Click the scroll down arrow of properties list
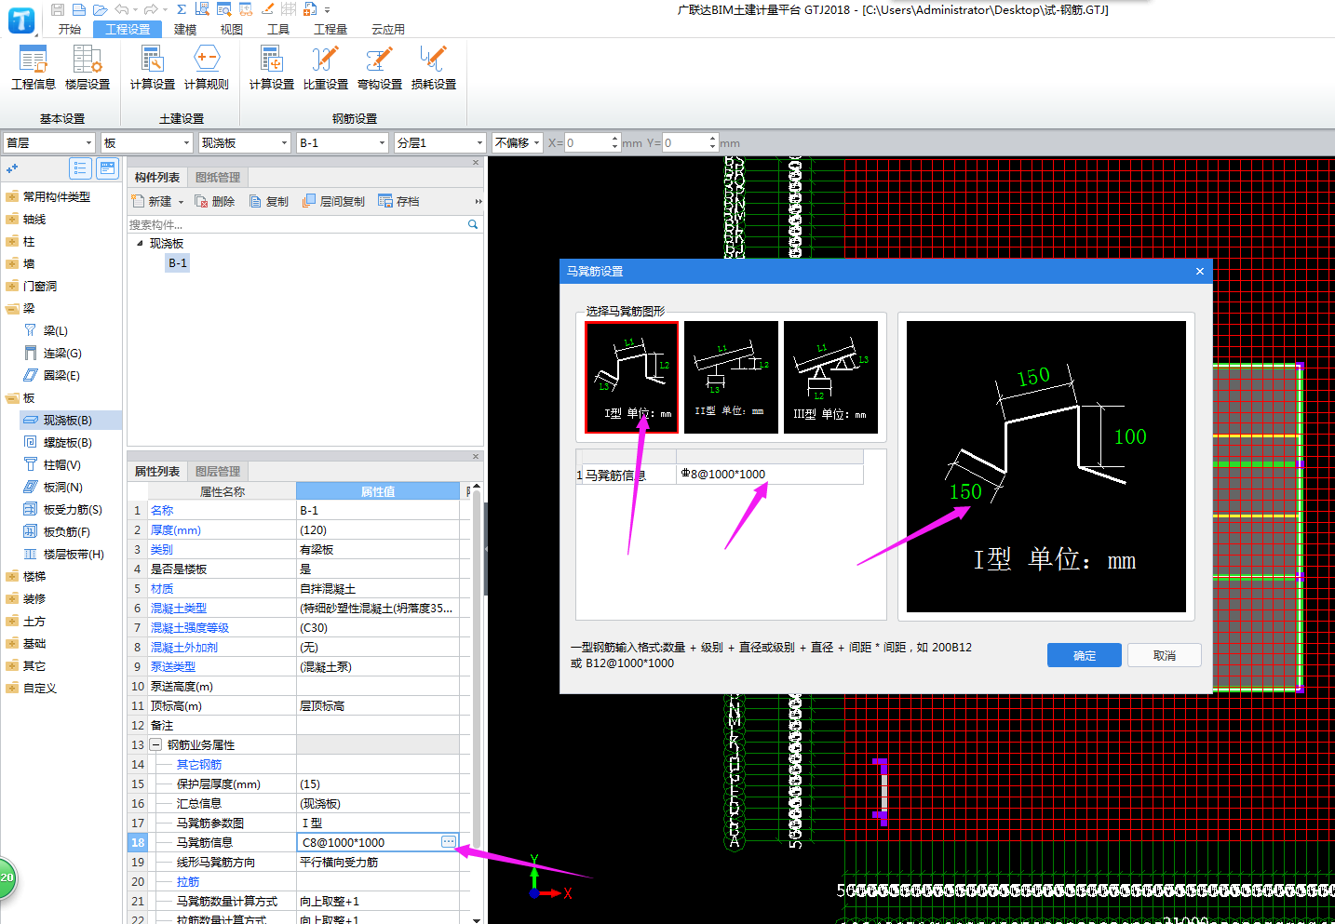This screenshot has width=1335, height=924. click(477, 919)
